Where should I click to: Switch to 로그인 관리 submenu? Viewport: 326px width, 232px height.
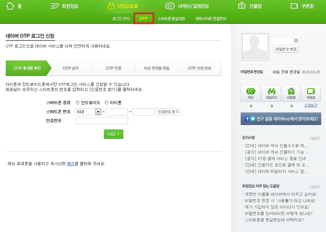[121, 19]
